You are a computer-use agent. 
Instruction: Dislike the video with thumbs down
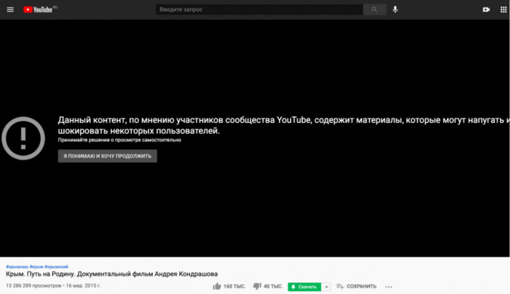[257, 286]
